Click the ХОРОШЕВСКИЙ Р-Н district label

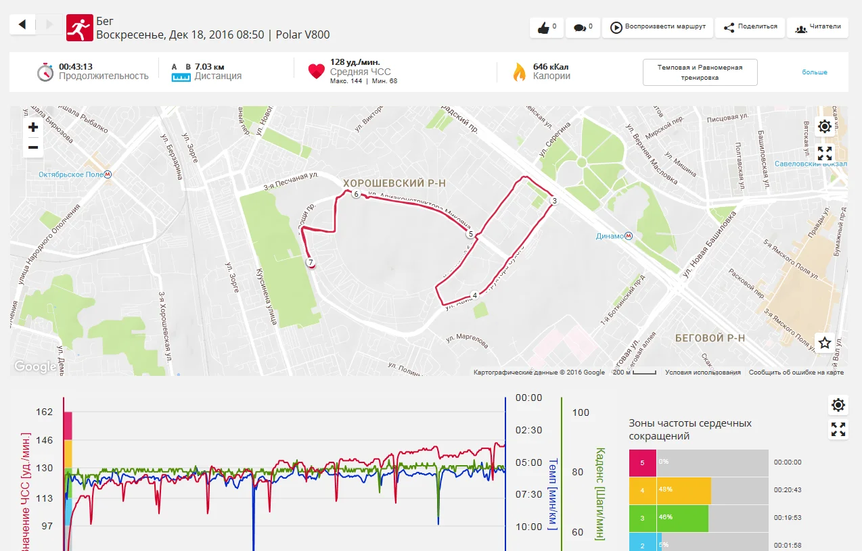[x=394, y=183]
